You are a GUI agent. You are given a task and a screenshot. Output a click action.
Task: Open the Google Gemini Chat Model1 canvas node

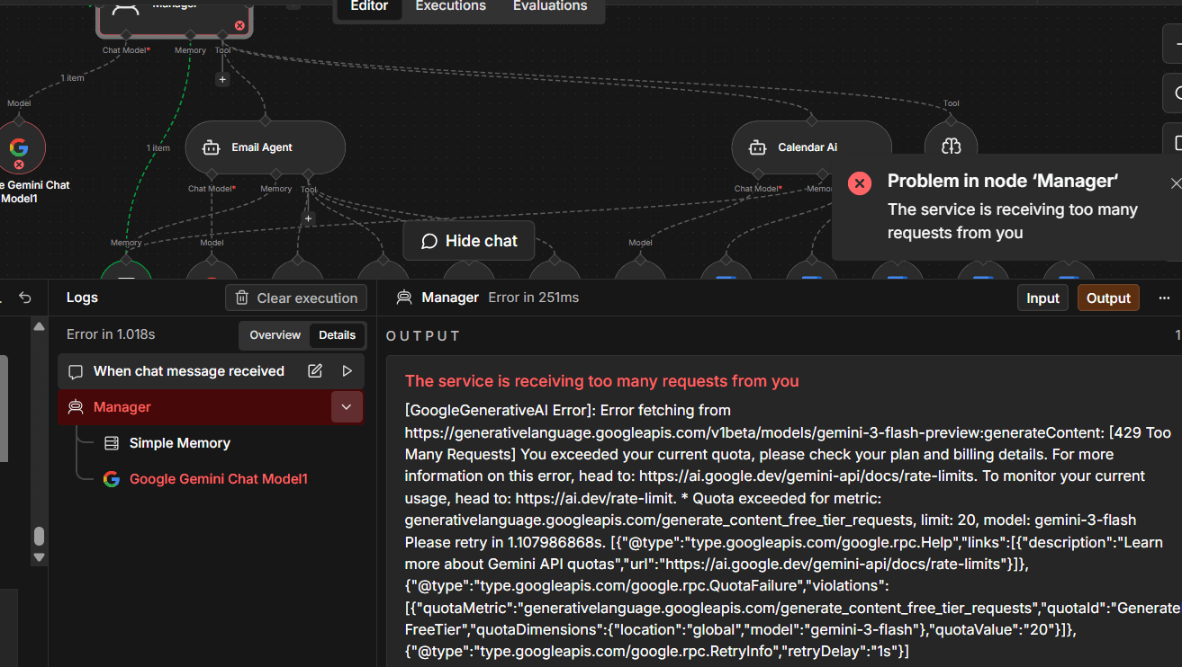(x=19, y=147)
